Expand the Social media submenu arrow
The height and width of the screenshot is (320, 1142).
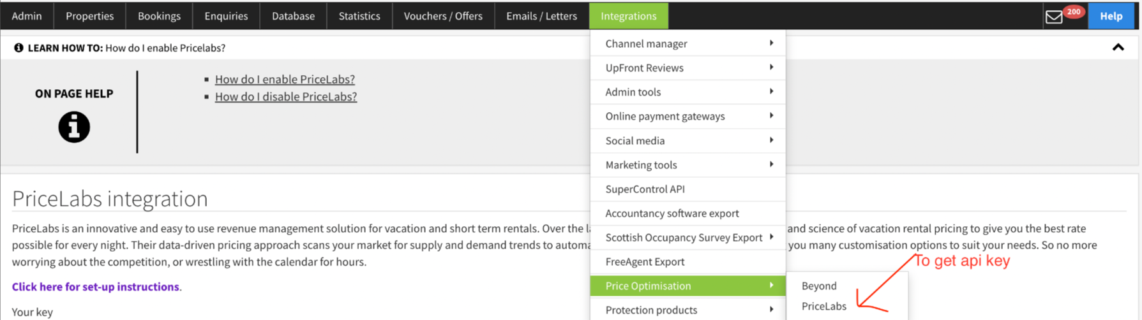click(x=771, y=140)
